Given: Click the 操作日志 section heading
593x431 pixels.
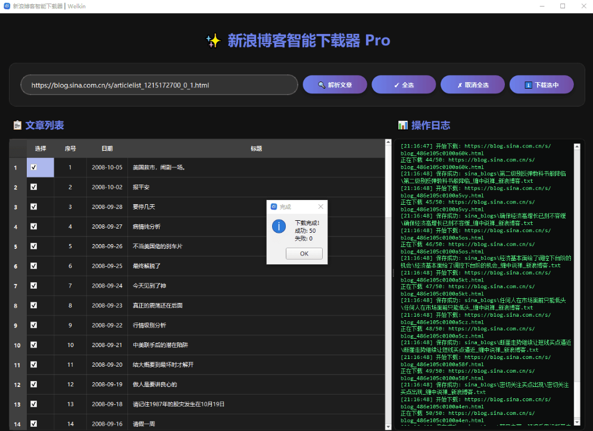Looking at the screenshot, I should pos(430,125).
